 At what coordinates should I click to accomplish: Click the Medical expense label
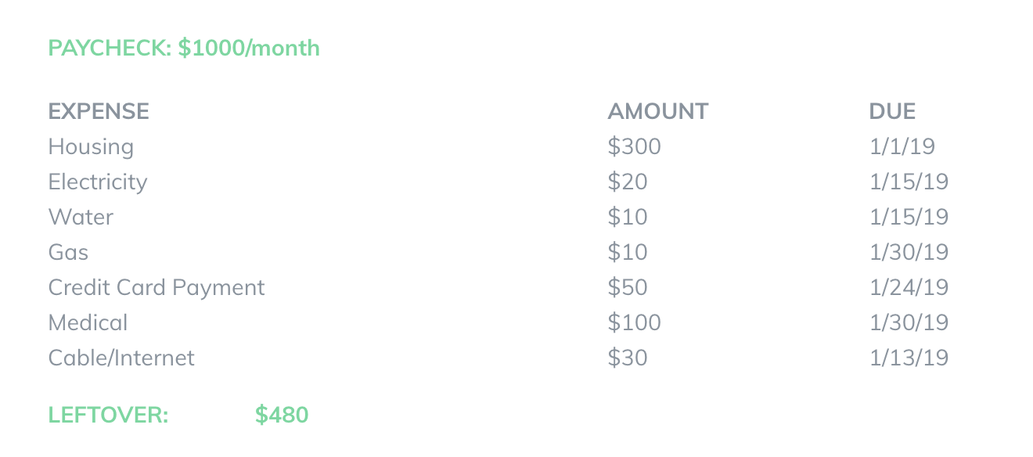point(88,322)
